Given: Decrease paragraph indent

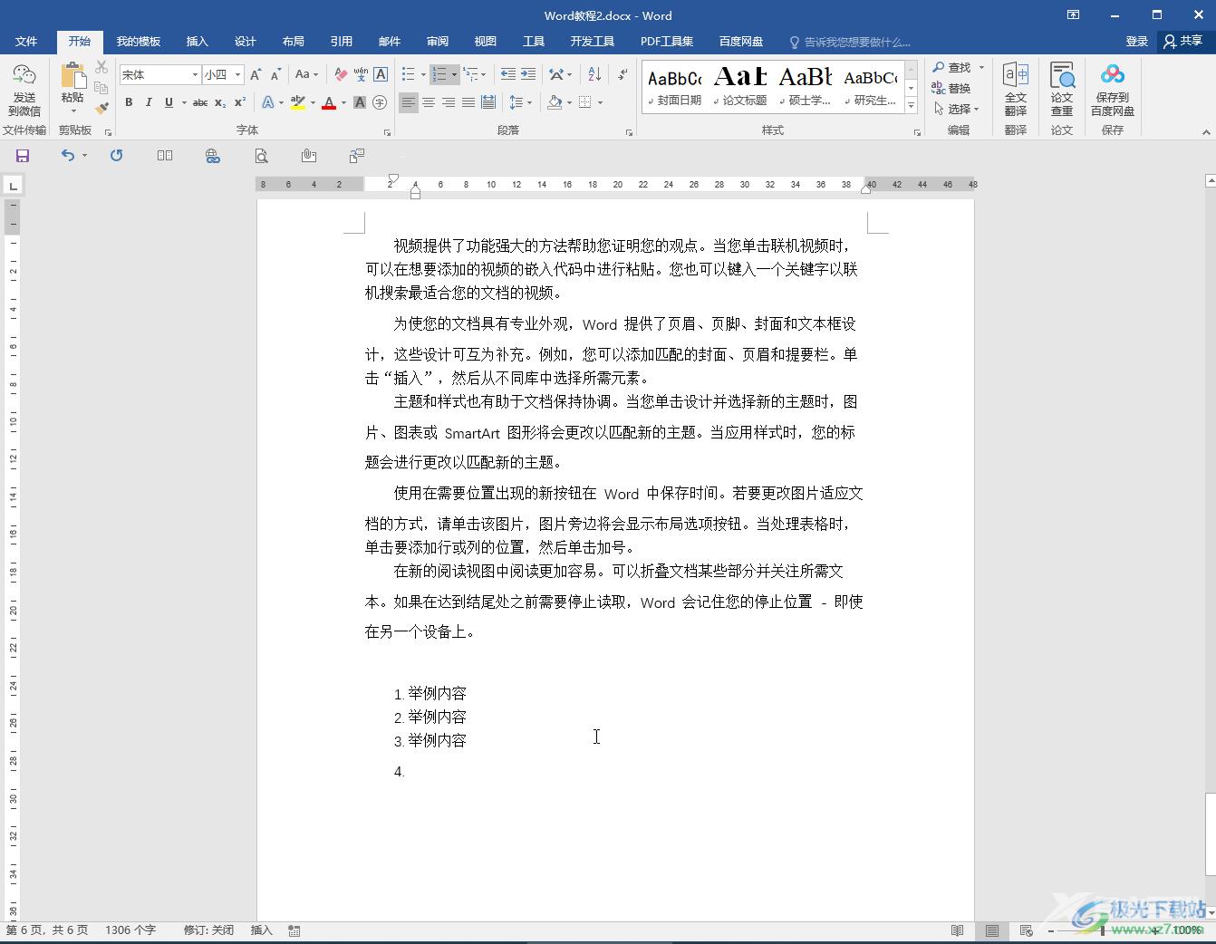Looking at the screenshot, I should click(508, 74).
